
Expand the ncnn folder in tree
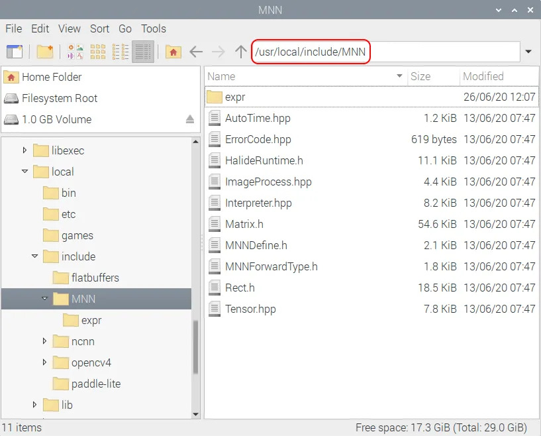coord(44,341)
